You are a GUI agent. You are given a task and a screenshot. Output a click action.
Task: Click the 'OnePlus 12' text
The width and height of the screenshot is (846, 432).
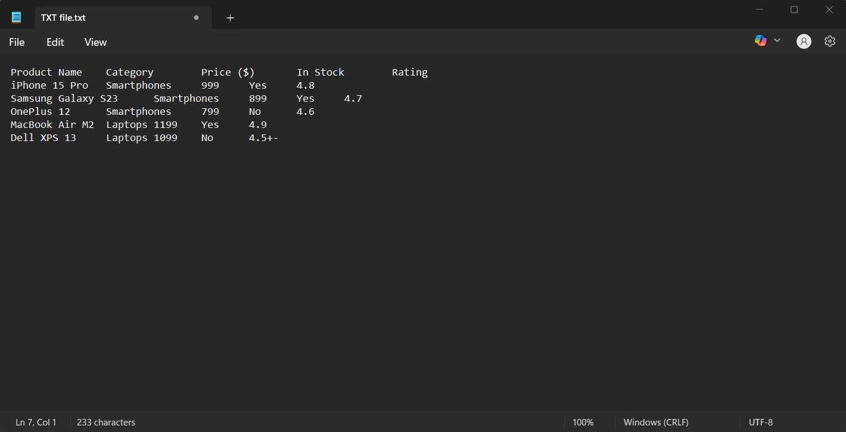pos(41,111)
